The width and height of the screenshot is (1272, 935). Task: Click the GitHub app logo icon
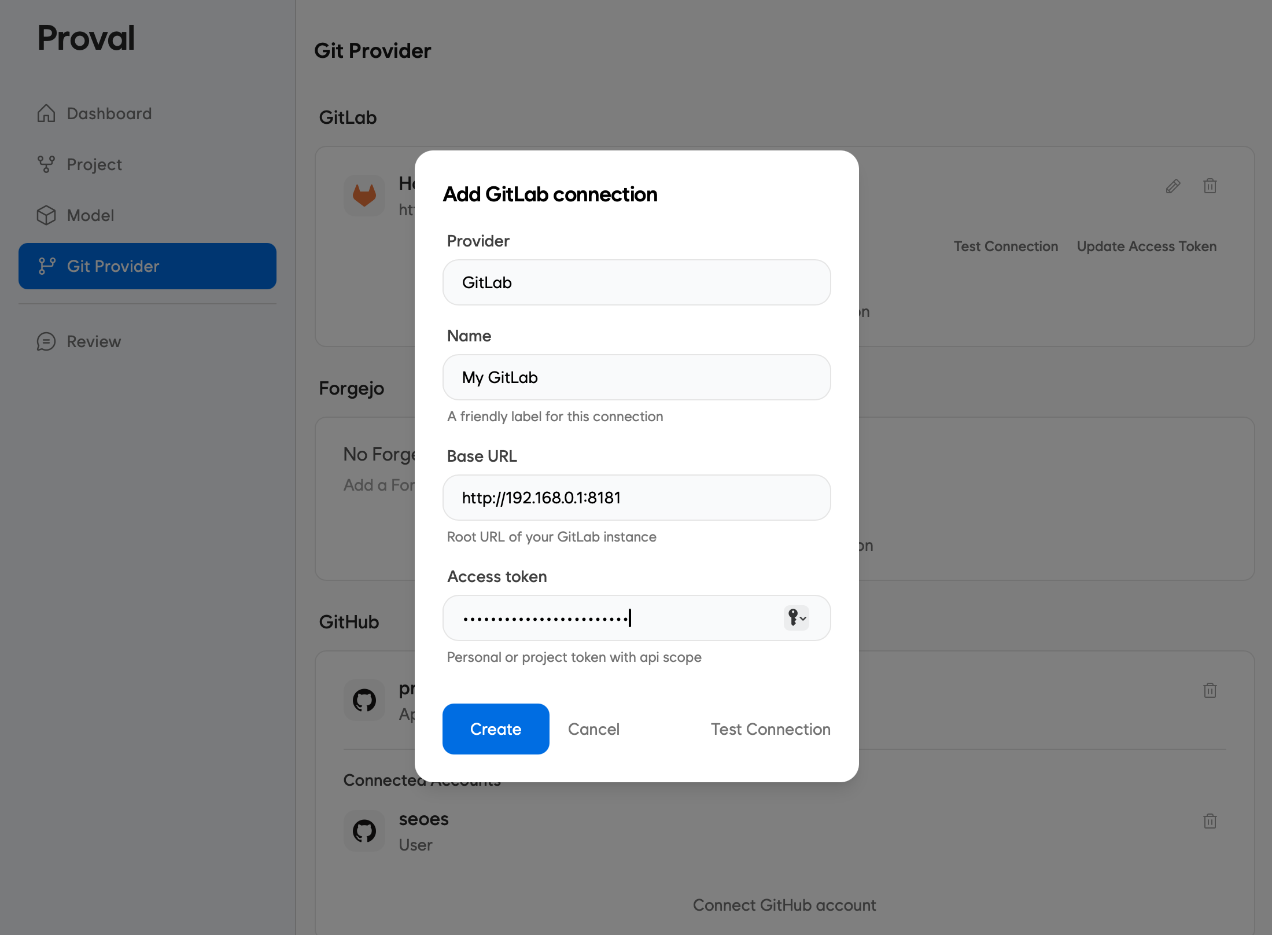click(x=364, y=700)
